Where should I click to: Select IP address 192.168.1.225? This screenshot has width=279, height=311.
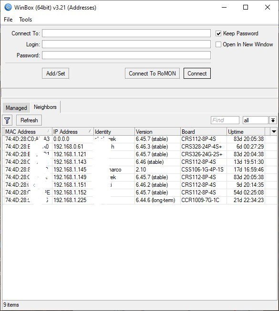pos(70,200)
